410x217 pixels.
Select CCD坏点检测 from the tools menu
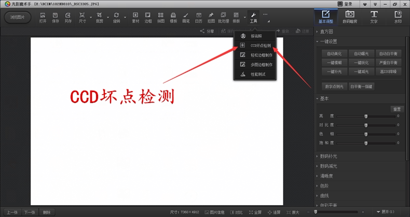click(255, 46)
